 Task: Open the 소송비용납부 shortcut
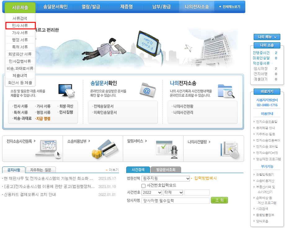(78, 141)
